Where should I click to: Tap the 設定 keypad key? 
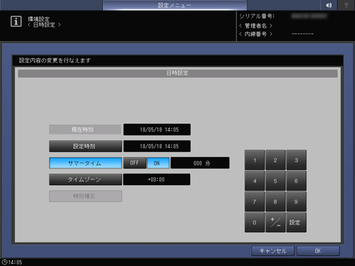coord(296,222)
